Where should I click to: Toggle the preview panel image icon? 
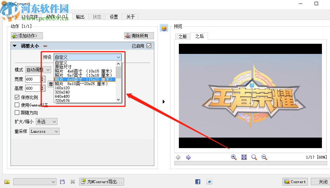pos(164,28)
